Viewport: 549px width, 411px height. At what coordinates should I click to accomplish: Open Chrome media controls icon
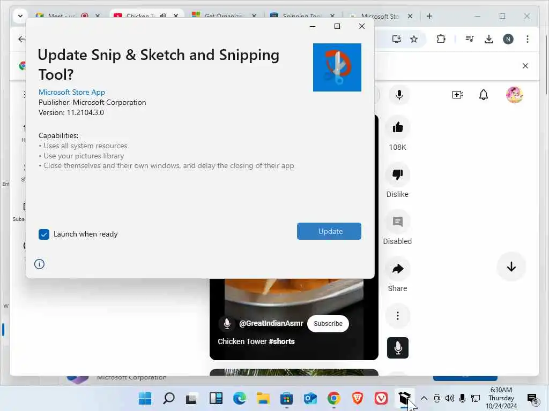[x=470, y=39]
